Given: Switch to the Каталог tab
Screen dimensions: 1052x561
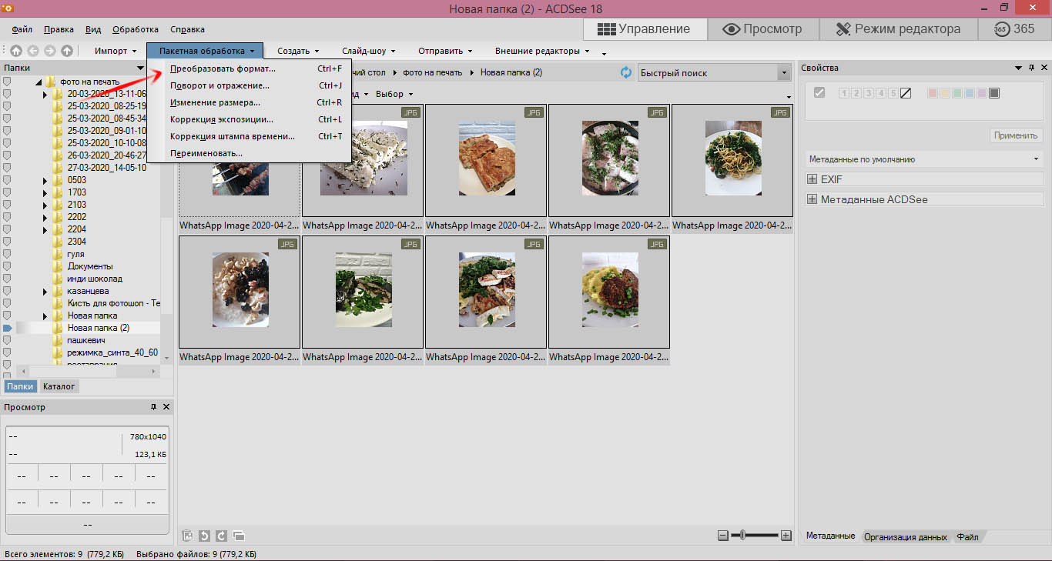Looking at the screenshot, I should [59, 386].
